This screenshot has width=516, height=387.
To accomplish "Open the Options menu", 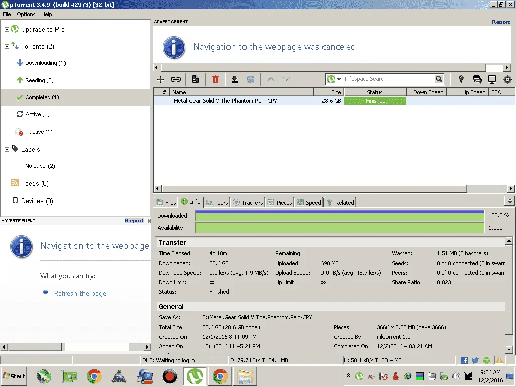I will 26,14.
